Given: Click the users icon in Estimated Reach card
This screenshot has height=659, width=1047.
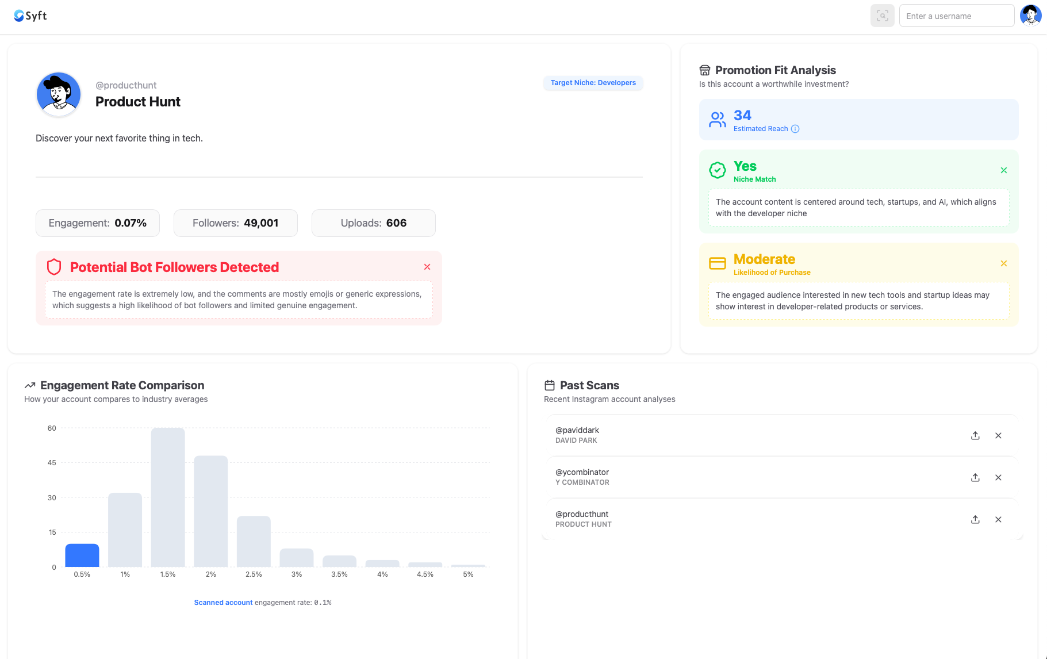Looking at the screenshot, I should [718, 120].
